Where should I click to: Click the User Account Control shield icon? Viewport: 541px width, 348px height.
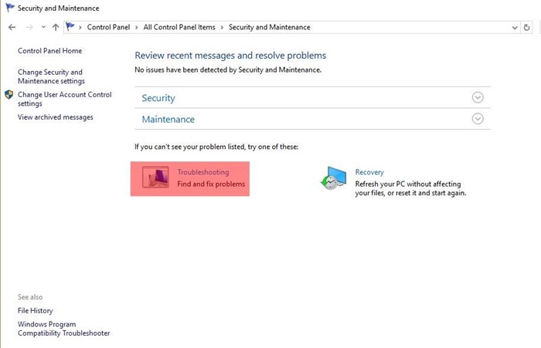tap(9, 95)
